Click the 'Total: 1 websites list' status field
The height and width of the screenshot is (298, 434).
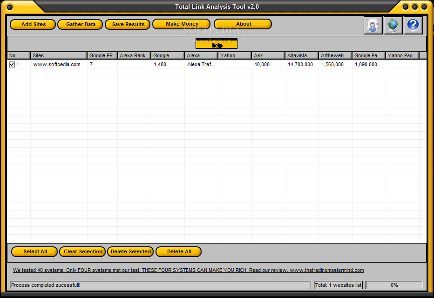pos(338,285)
